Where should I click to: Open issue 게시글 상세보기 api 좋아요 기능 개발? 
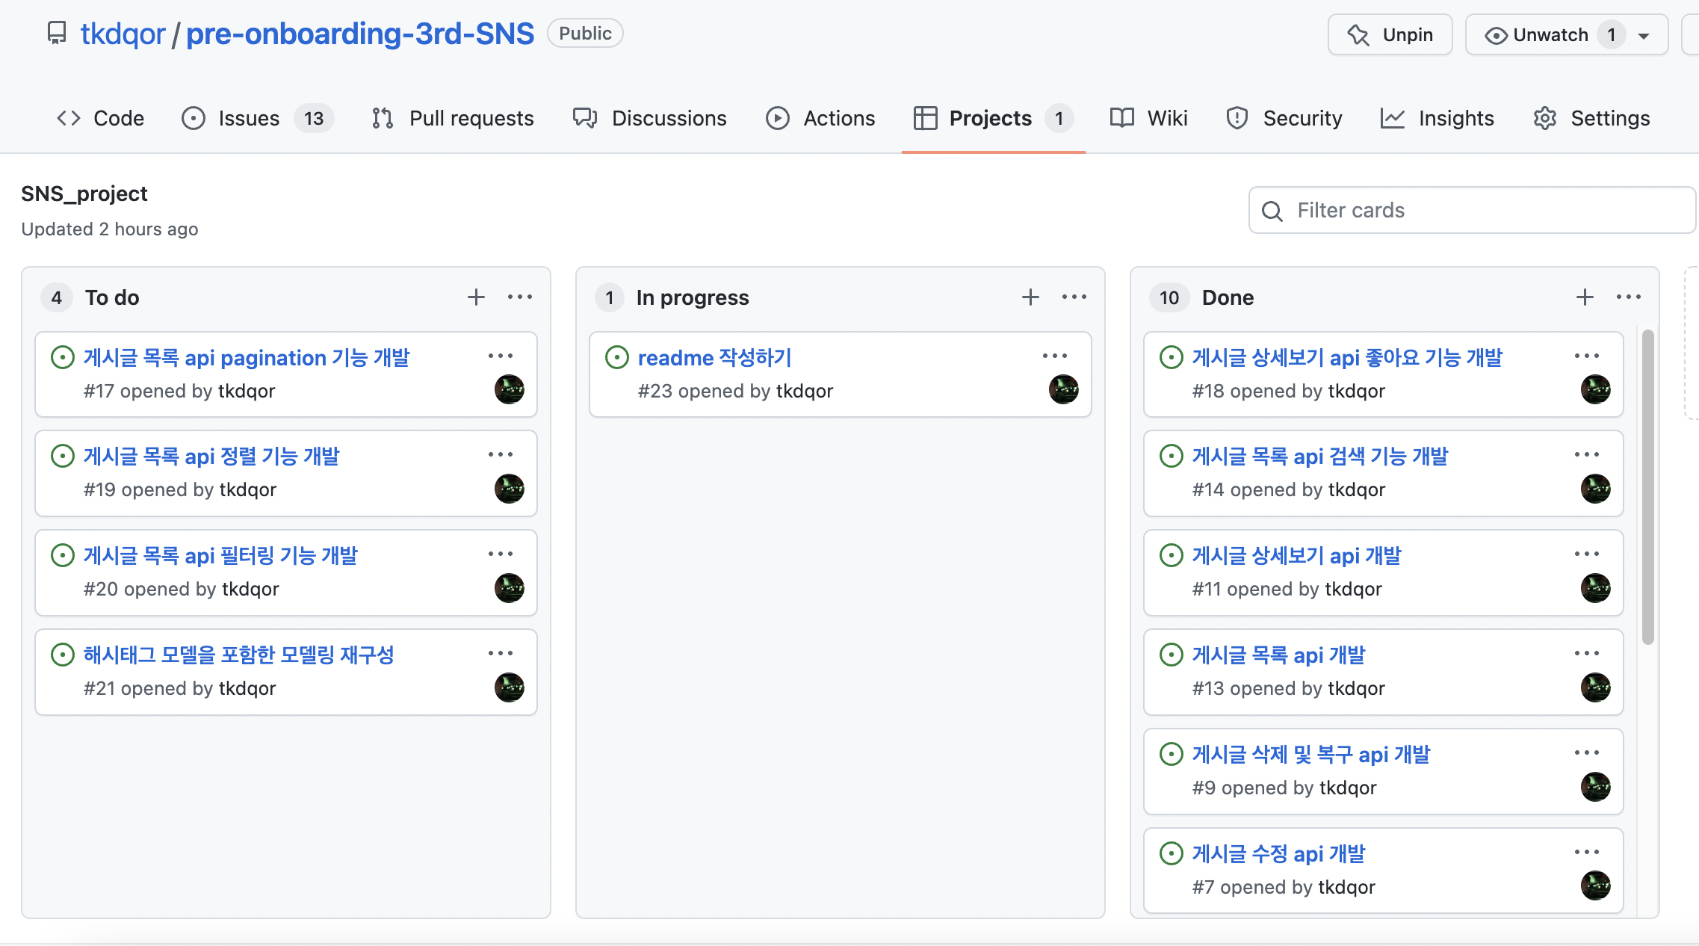coord(1347,358)
